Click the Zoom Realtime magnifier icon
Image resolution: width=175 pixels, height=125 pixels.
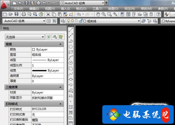click(104, 14)
